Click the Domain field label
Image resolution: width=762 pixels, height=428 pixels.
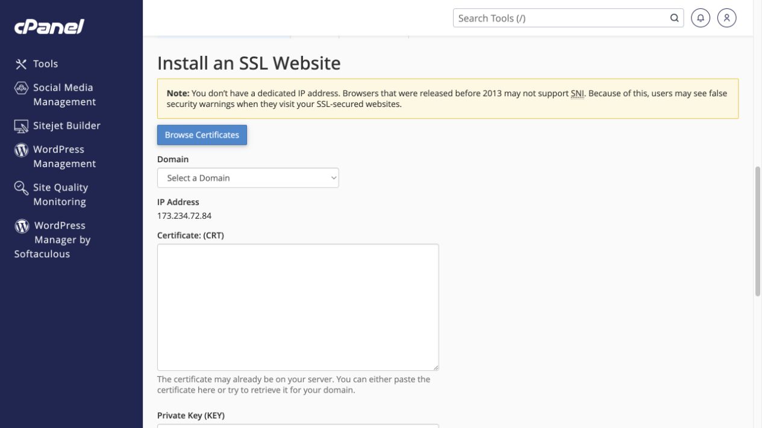173,159
